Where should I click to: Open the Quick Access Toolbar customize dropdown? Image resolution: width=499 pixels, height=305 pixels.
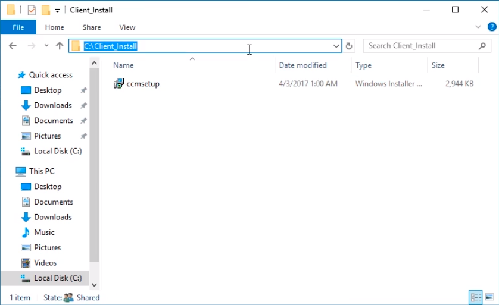(x=57, y=11)
